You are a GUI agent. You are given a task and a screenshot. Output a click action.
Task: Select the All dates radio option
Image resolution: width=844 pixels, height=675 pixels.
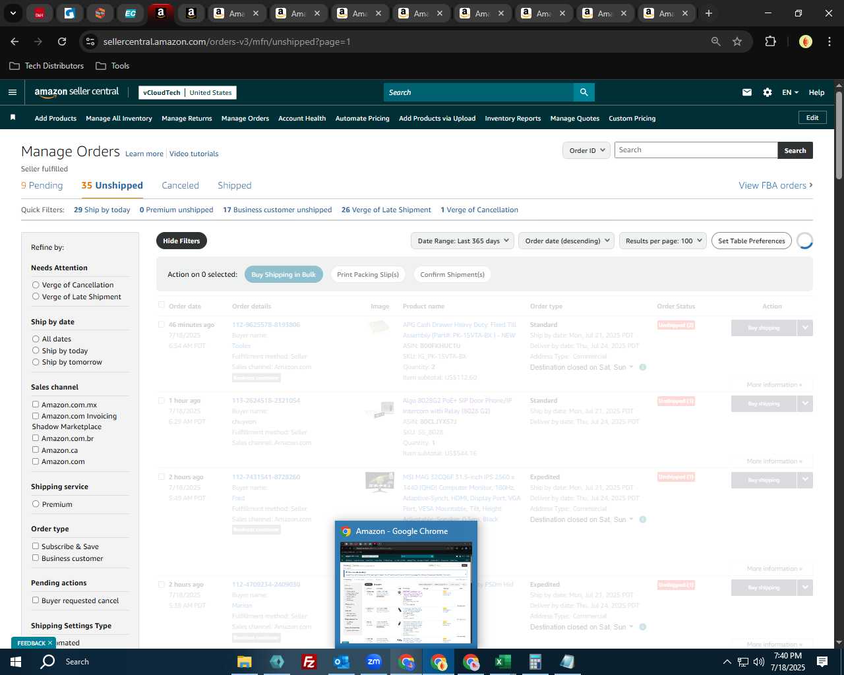click(x=36, y=339)
